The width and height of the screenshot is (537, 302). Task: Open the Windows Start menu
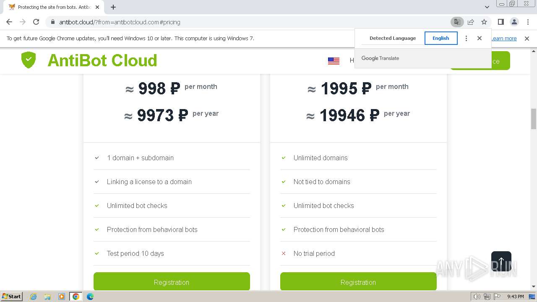[11, 297]
